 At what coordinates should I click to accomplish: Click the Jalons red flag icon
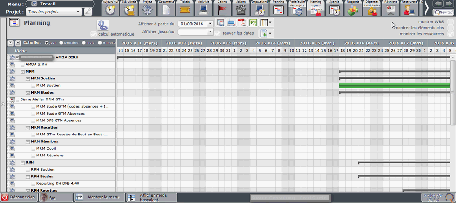click(223, 8)
